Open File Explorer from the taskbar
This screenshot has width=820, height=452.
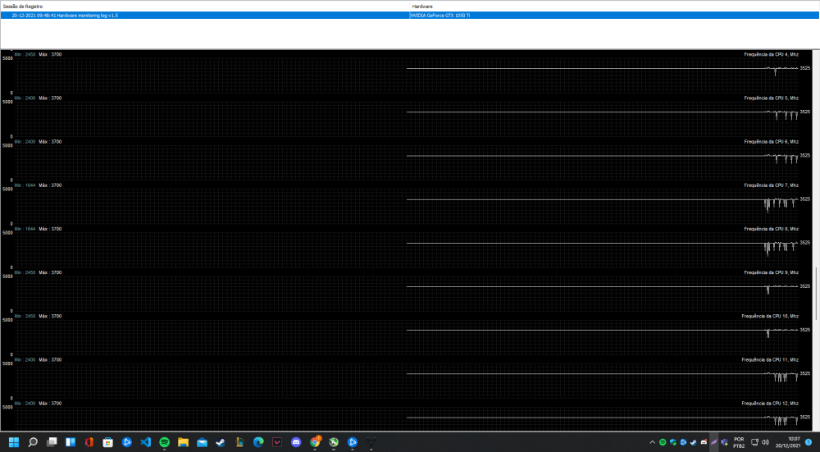[x=184, y=442]
